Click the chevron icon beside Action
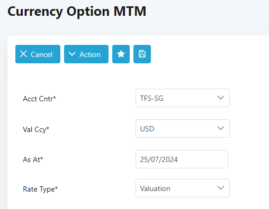Viewport: 269px width, 209px height. (72, 54)
